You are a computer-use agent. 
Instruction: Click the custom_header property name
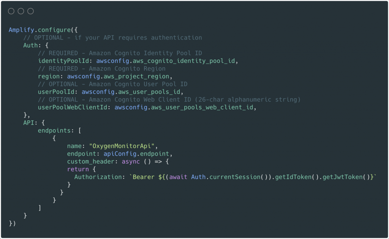point(90,162)
